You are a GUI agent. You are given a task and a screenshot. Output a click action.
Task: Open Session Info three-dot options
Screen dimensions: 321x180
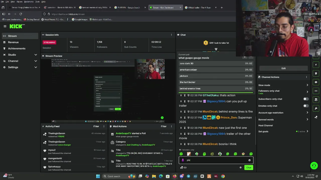(172, 35)
